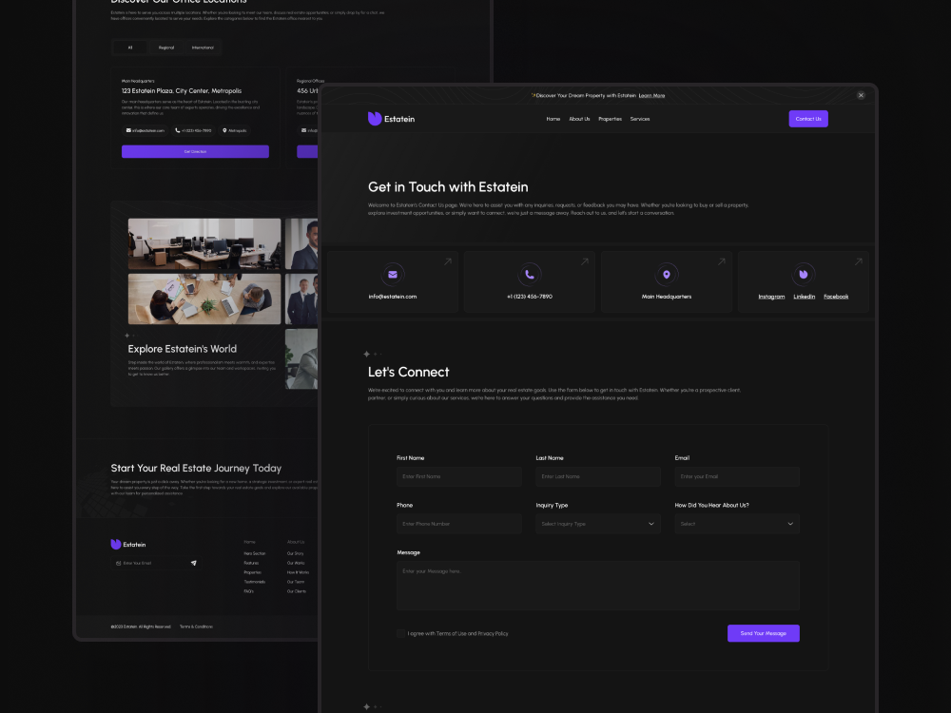The width and height of the screenshot is (951, 713).
Task: Open Our Clients link in back page footer
Action: [x=297, y=591]
